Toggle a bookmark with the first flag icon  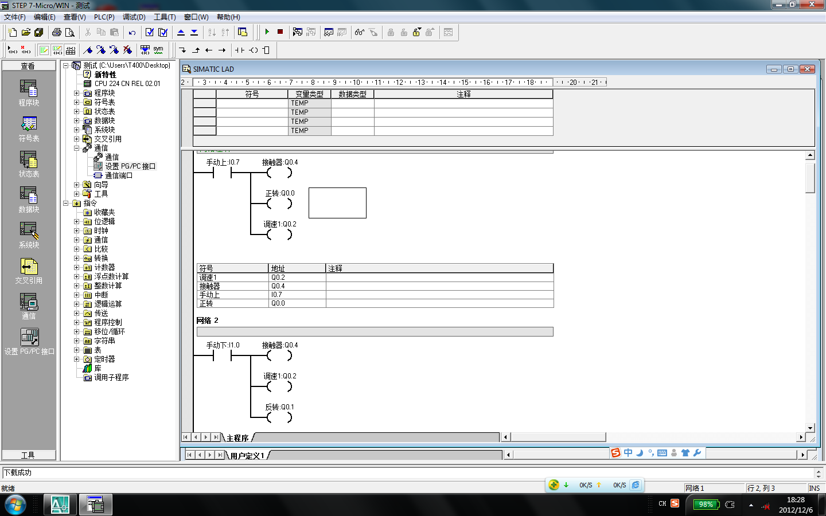88,50
